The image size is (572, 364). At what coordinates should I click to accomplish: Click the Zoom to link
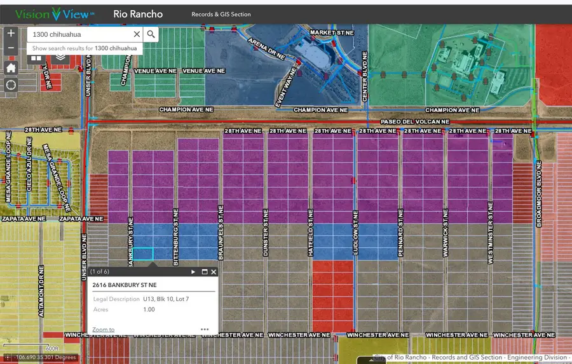[104, 330]
